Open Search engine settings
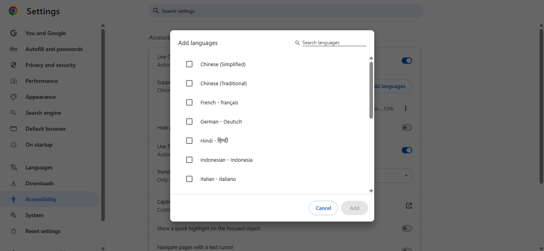This screenshot has width=544, height=251. coord(50,113)
